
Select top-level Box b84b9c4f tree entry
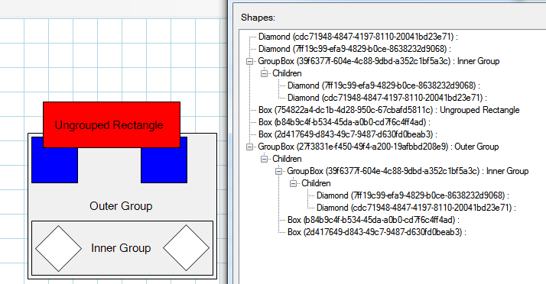coord(345,122)
